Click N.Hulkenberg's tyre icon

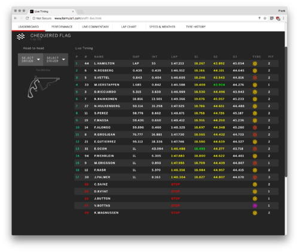coord(255,106)
